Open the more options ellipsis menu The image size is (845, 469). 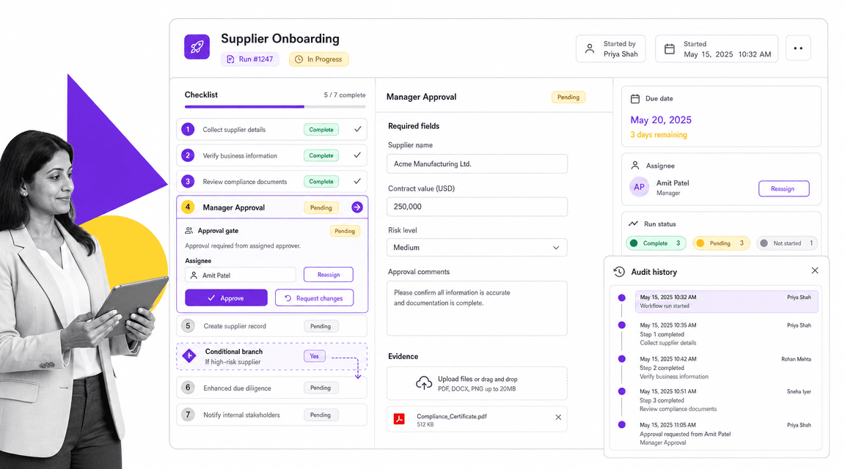click(798, 48)
